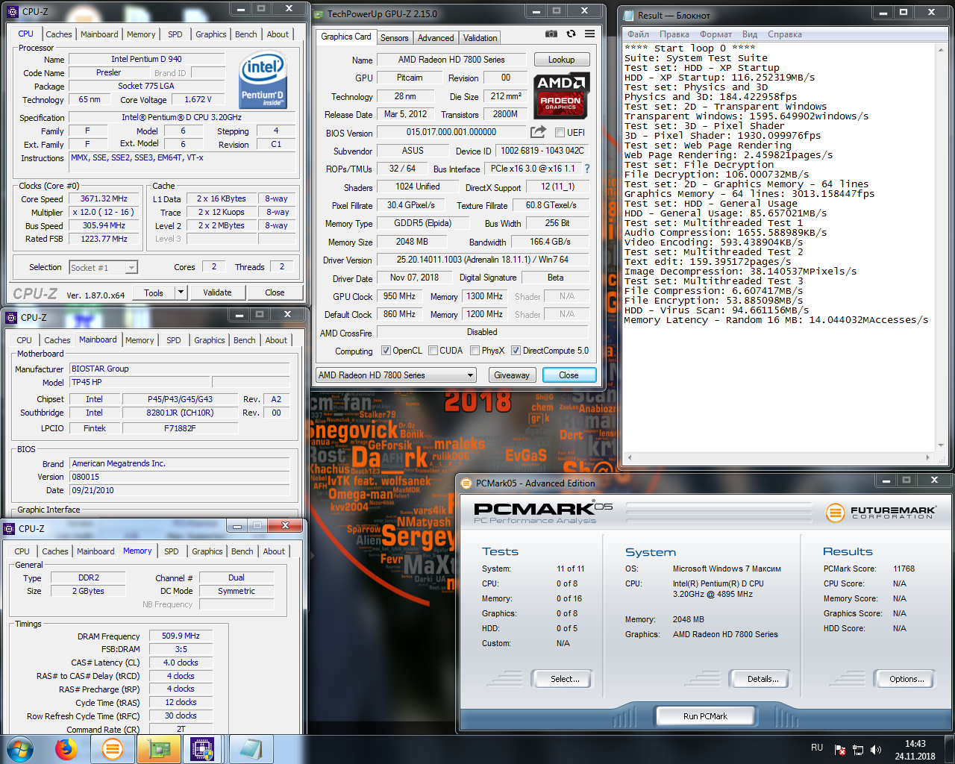This screenshot has height=764, width=955.
Task: Open Правка menu in Notepad
Action: pyautogui.click(x=674, y=34)
